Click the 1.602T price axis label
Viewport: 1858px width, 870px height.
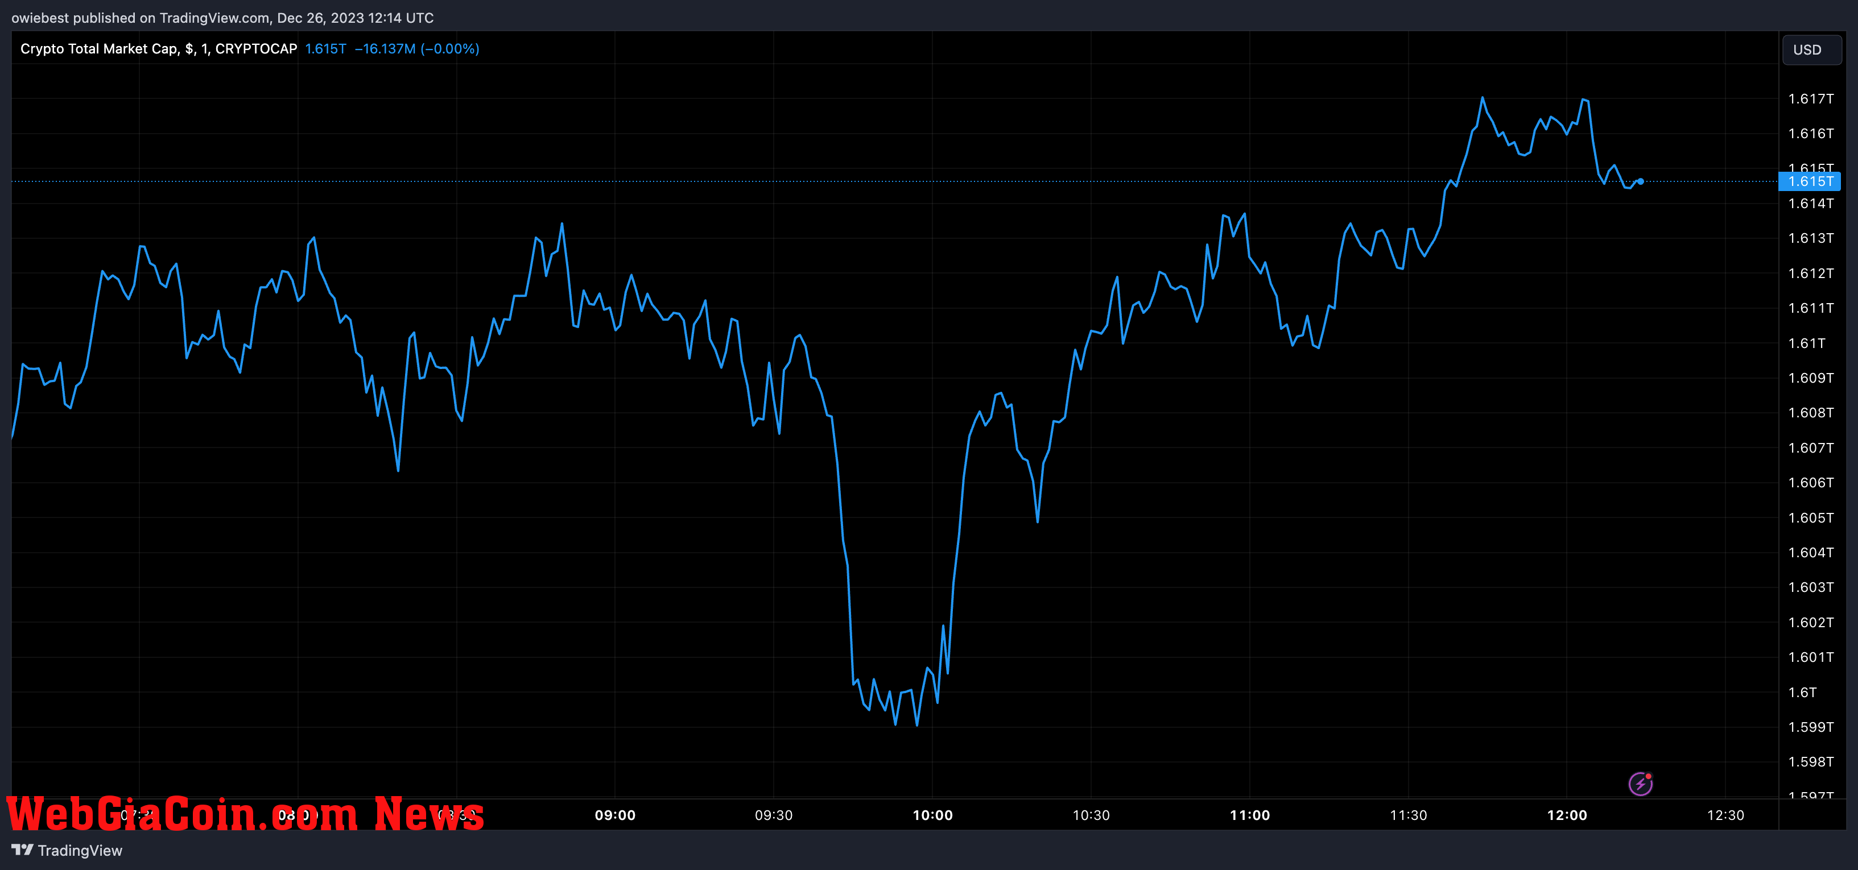click(x=1810, y=622)
